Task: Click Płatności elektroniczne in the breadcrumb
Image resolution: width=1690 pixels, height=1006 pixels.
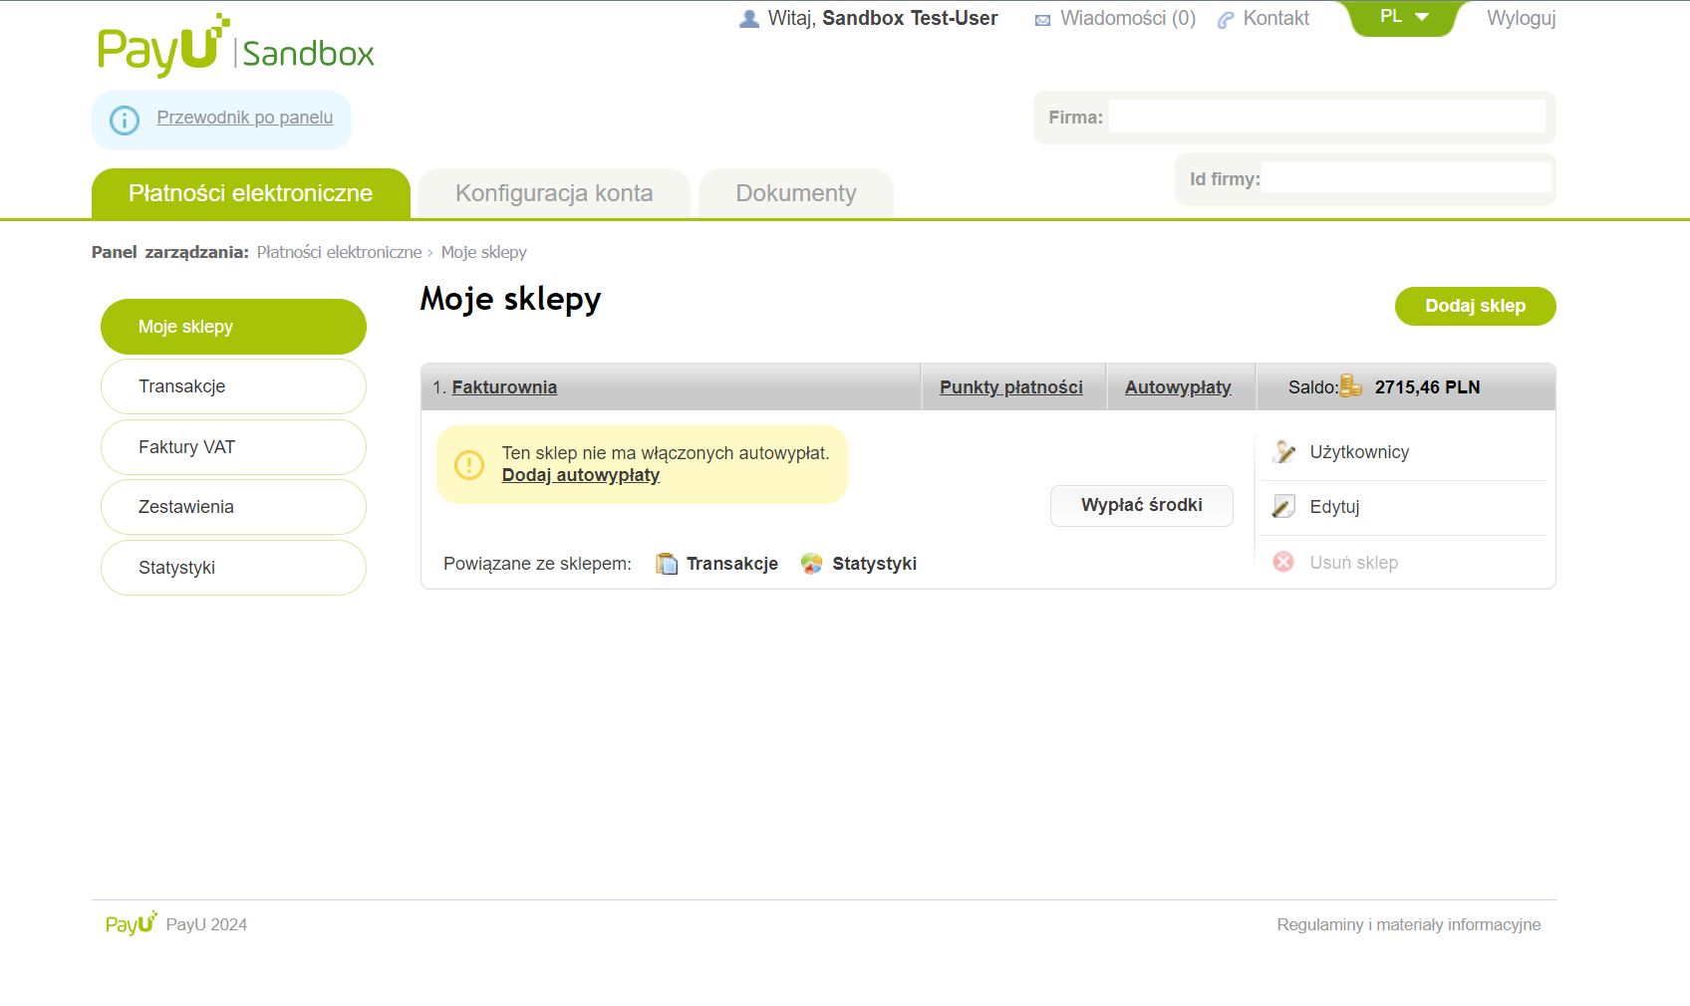Action: point(339,252)
